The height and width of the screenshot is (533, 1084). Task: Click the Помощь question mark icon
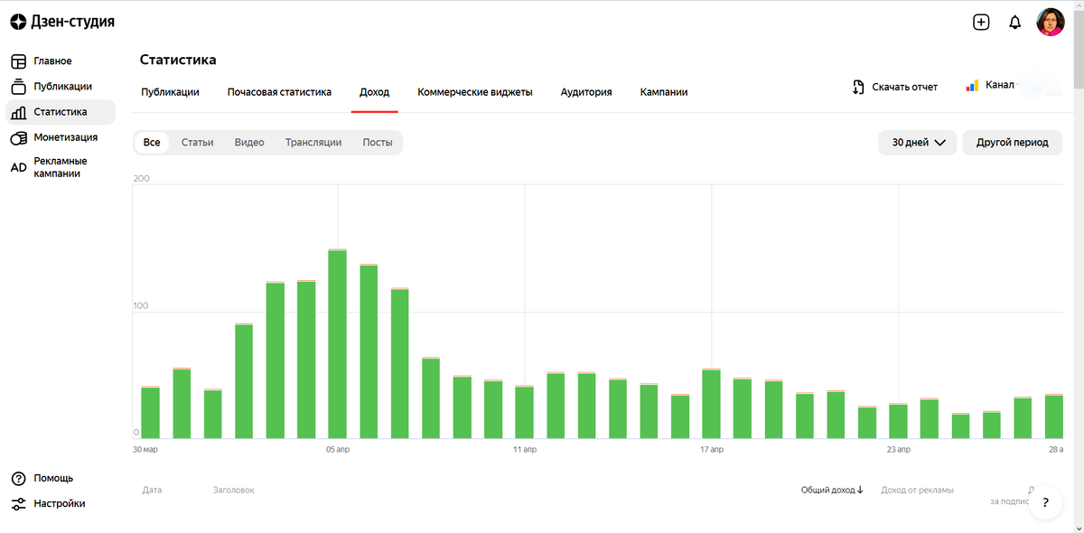point(18,478)
